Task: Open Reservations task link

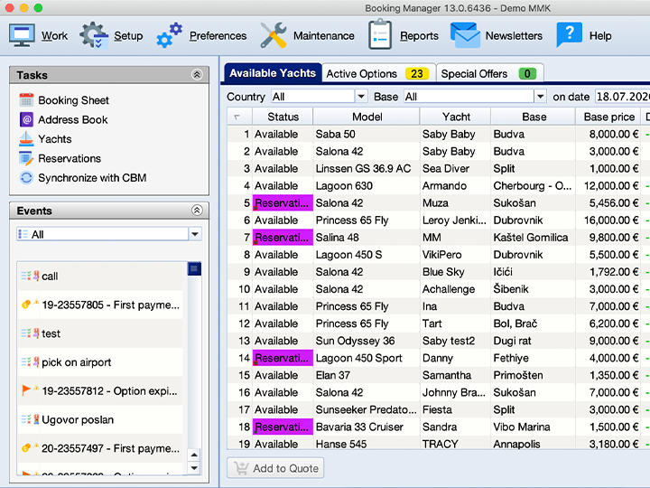Action: coord(70,158)
